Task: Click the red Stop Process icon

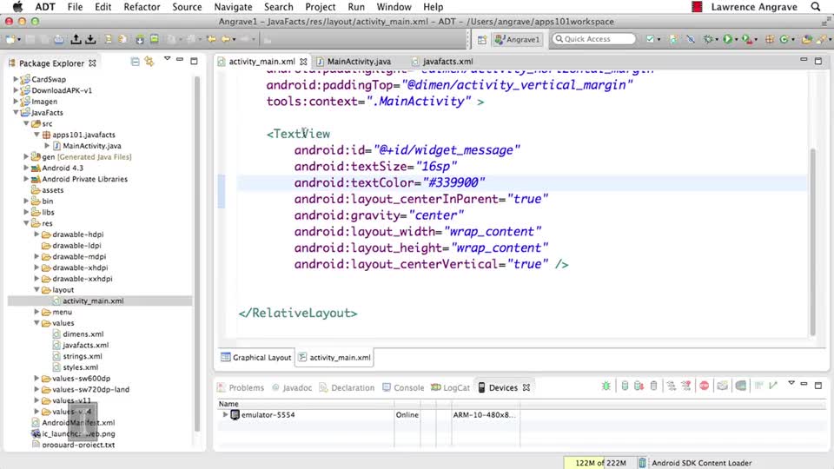Action: [705, 386]
